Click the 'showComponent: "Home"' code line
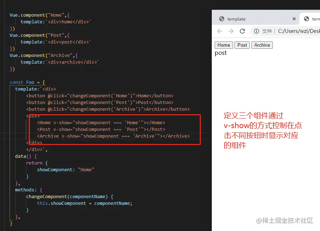Viewport: 320px width, 231px height. (x=66, y=169)
